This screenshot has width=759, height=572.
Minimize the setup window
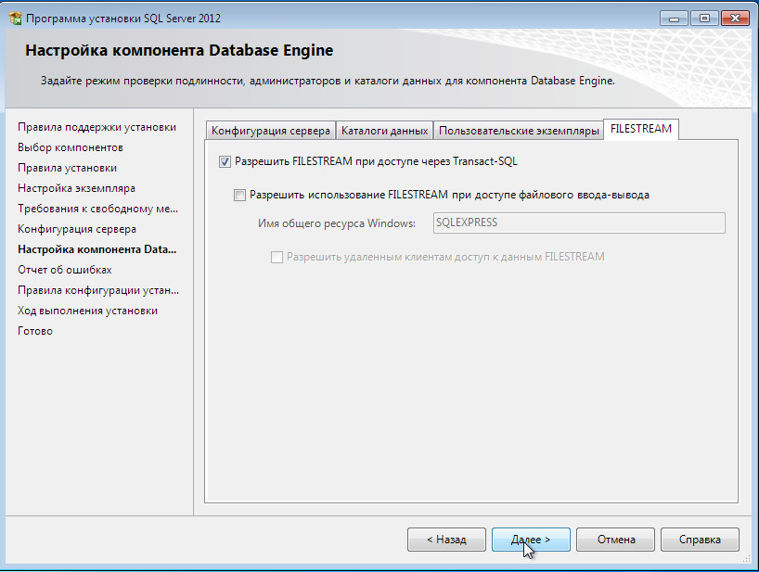[674, 19]
